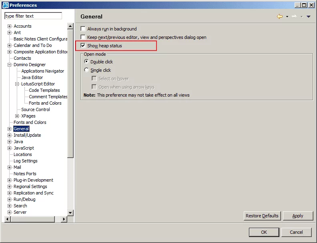Click the Apply button

(x=298, y=216)
